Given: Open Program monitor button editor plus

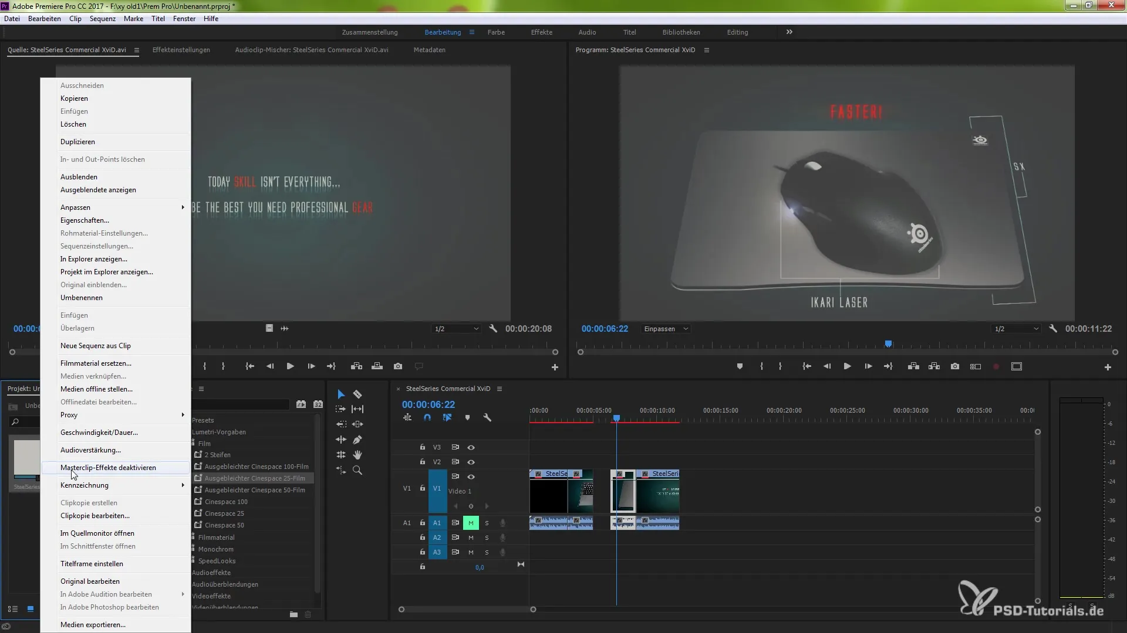Looking at the screenshot, I should coord(1108,367).
